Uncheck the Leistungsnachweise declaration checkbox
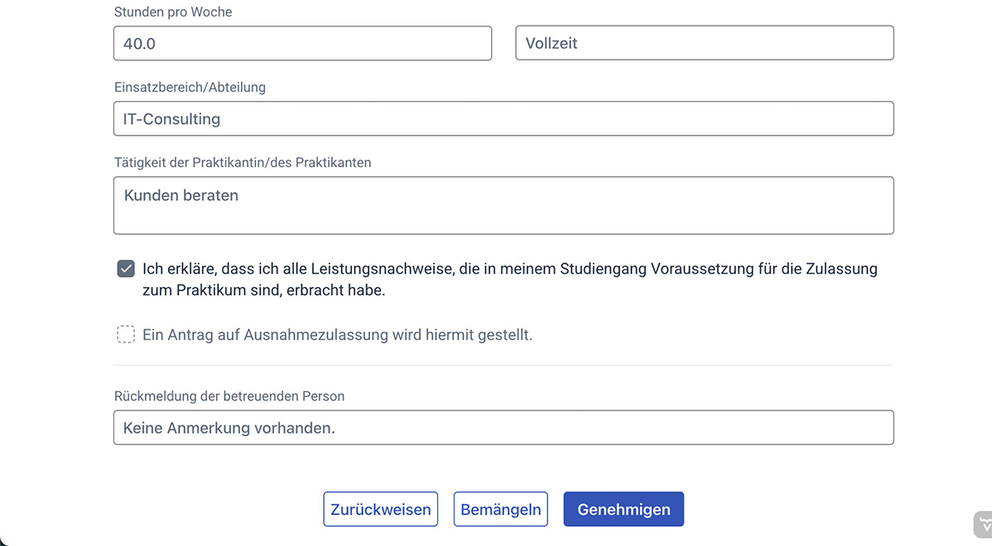This screenshot has height=546, width=992. (x=126, y=269)
